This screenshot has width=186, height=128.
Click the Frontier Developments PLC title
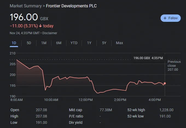click(x=71, y=6)
